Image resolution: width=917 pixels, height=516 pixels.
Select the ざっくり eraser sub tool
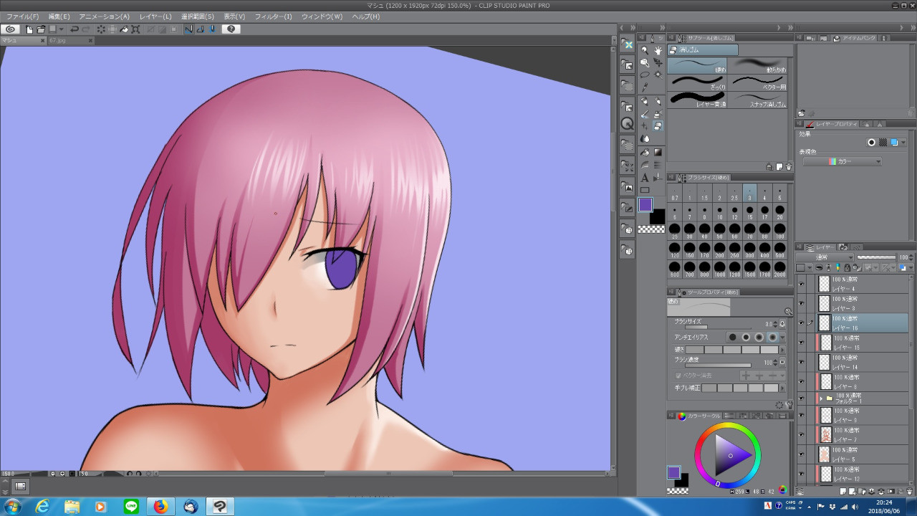pos(697,81)
